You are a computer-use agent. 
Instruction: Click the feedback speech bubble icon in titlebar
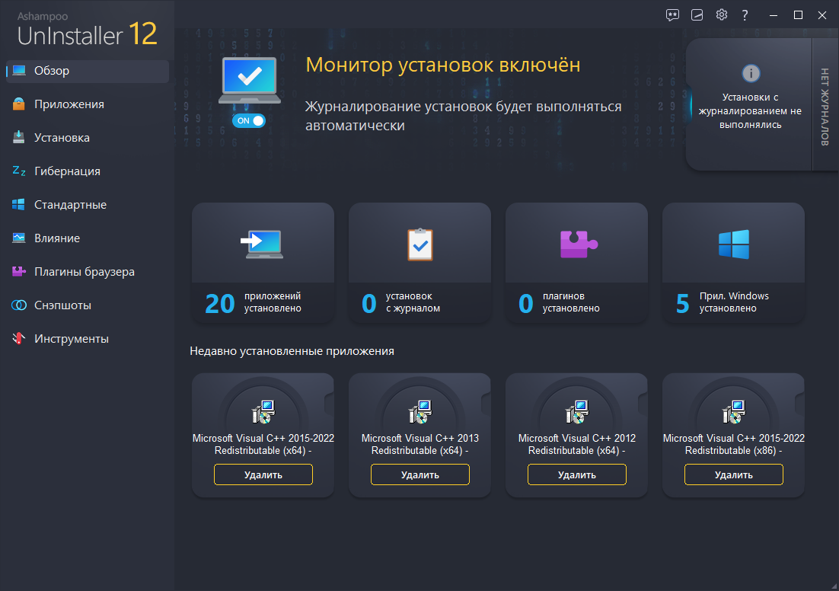672,14
